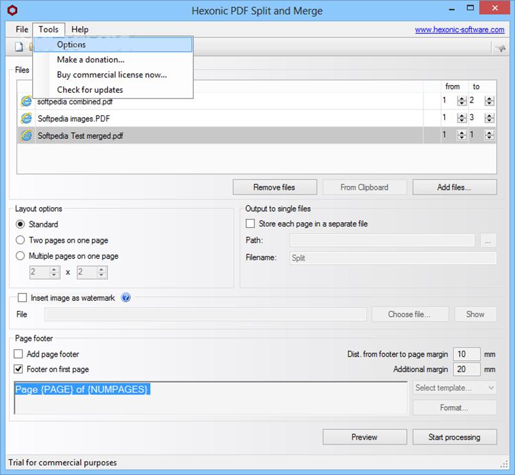Select Check for updates menu entry
The image size is (515, 475).
pos(89,89)
